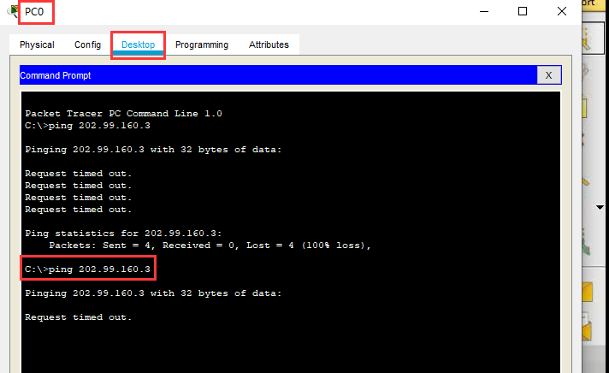Maximize the PC0 window
609x373 pixels.
pos(523,11)
